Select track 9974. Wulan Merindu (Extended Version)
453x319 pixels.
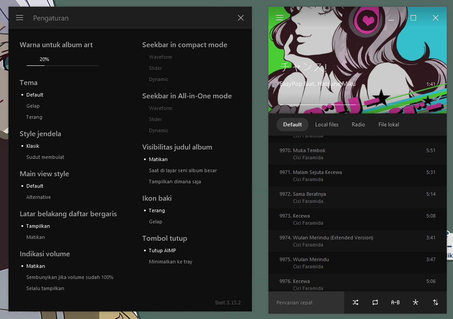pyautogui.click(x=358, y=241)
